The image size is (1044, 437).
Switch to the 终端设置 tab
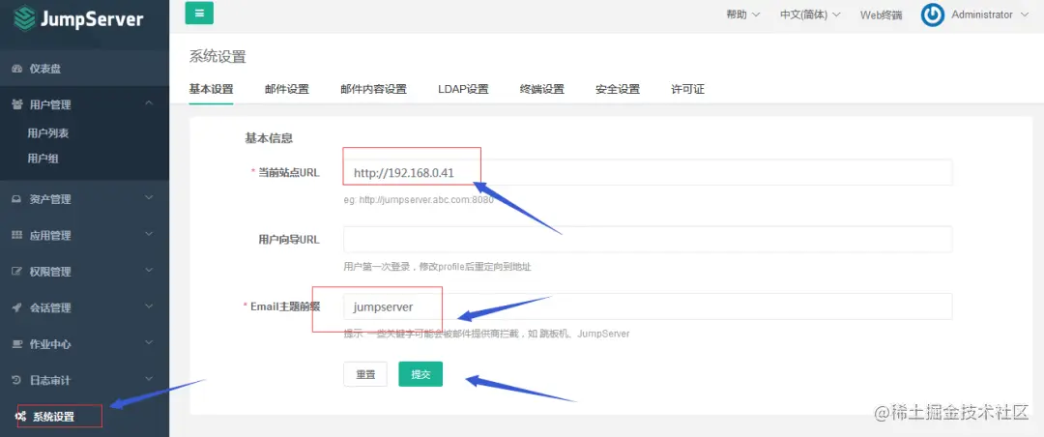(x=542, y=89)
